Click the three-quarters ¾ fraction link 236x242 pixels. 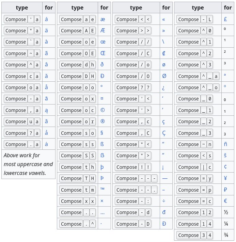(225, 235)
